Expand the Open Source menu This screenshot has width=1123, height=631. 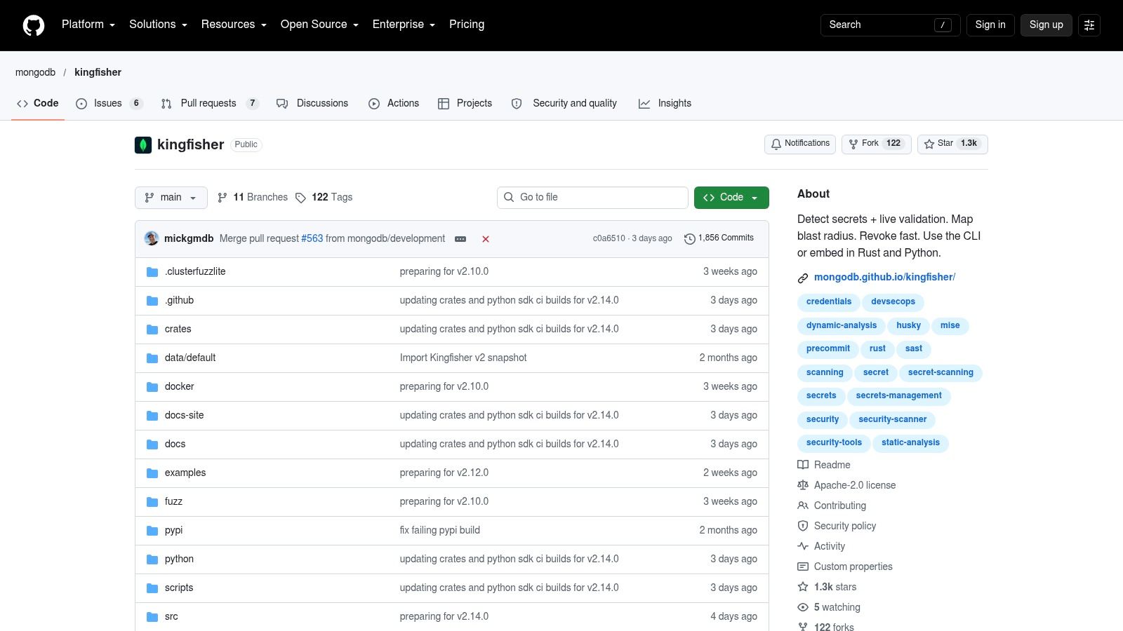[x=319, y=25]
